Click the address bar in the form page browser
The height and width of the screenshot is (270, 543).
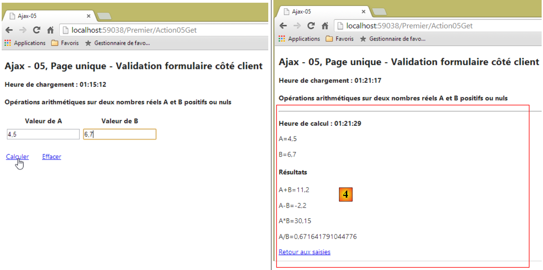(x=163, y=30)
